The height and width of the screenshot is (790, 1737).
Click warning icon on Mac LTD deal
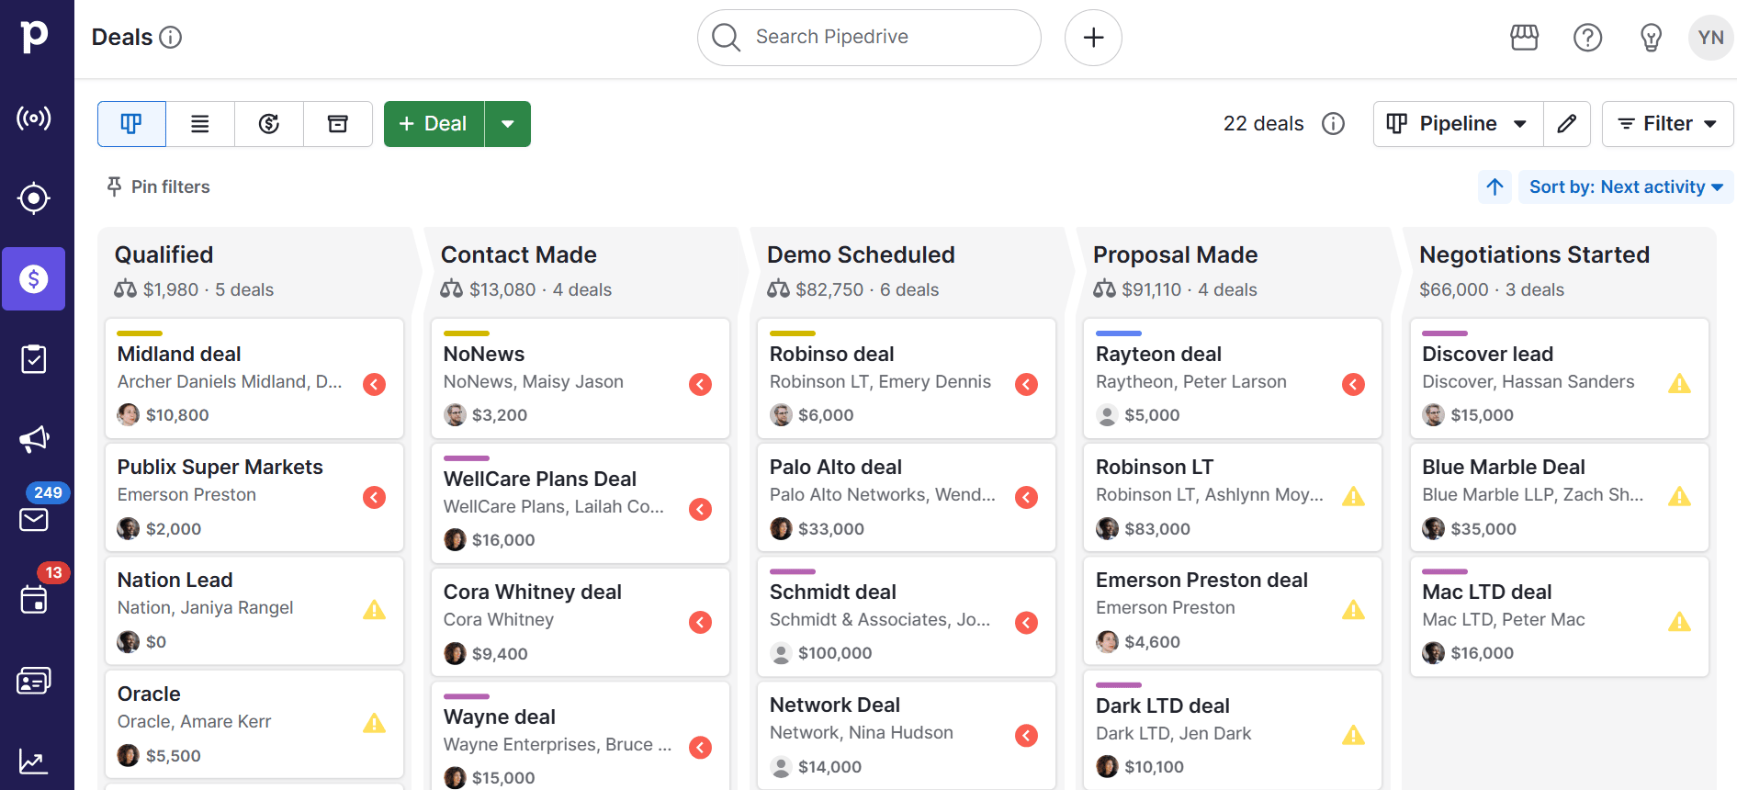pyautogui.click(x=1679, y=622)
